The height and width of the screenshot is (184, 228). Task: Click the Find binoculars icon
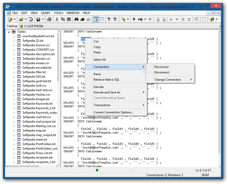coord(76,19)
